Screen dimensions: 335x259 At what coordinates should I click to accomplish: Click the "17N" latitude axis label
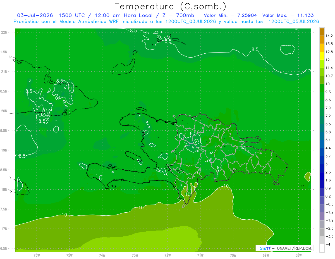(x=4, y=229)
